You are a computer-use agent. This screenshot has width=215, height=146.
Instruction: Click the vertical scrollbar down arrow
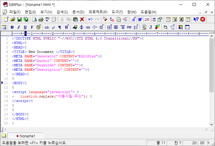click(212, 124)
